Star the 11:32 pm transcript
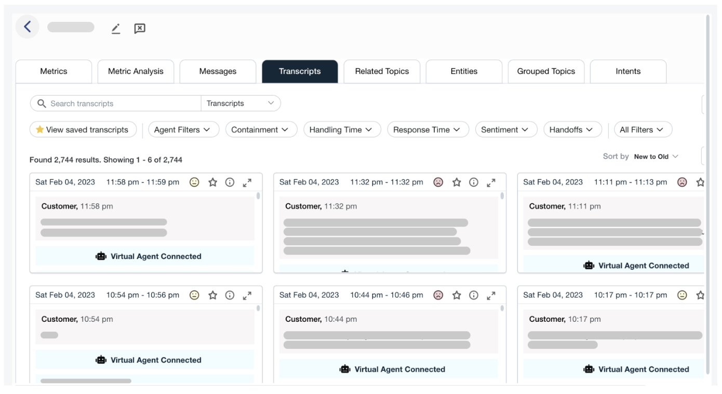Image resolution: width=722 pixels, height=394 pixels. pos(457,182)
